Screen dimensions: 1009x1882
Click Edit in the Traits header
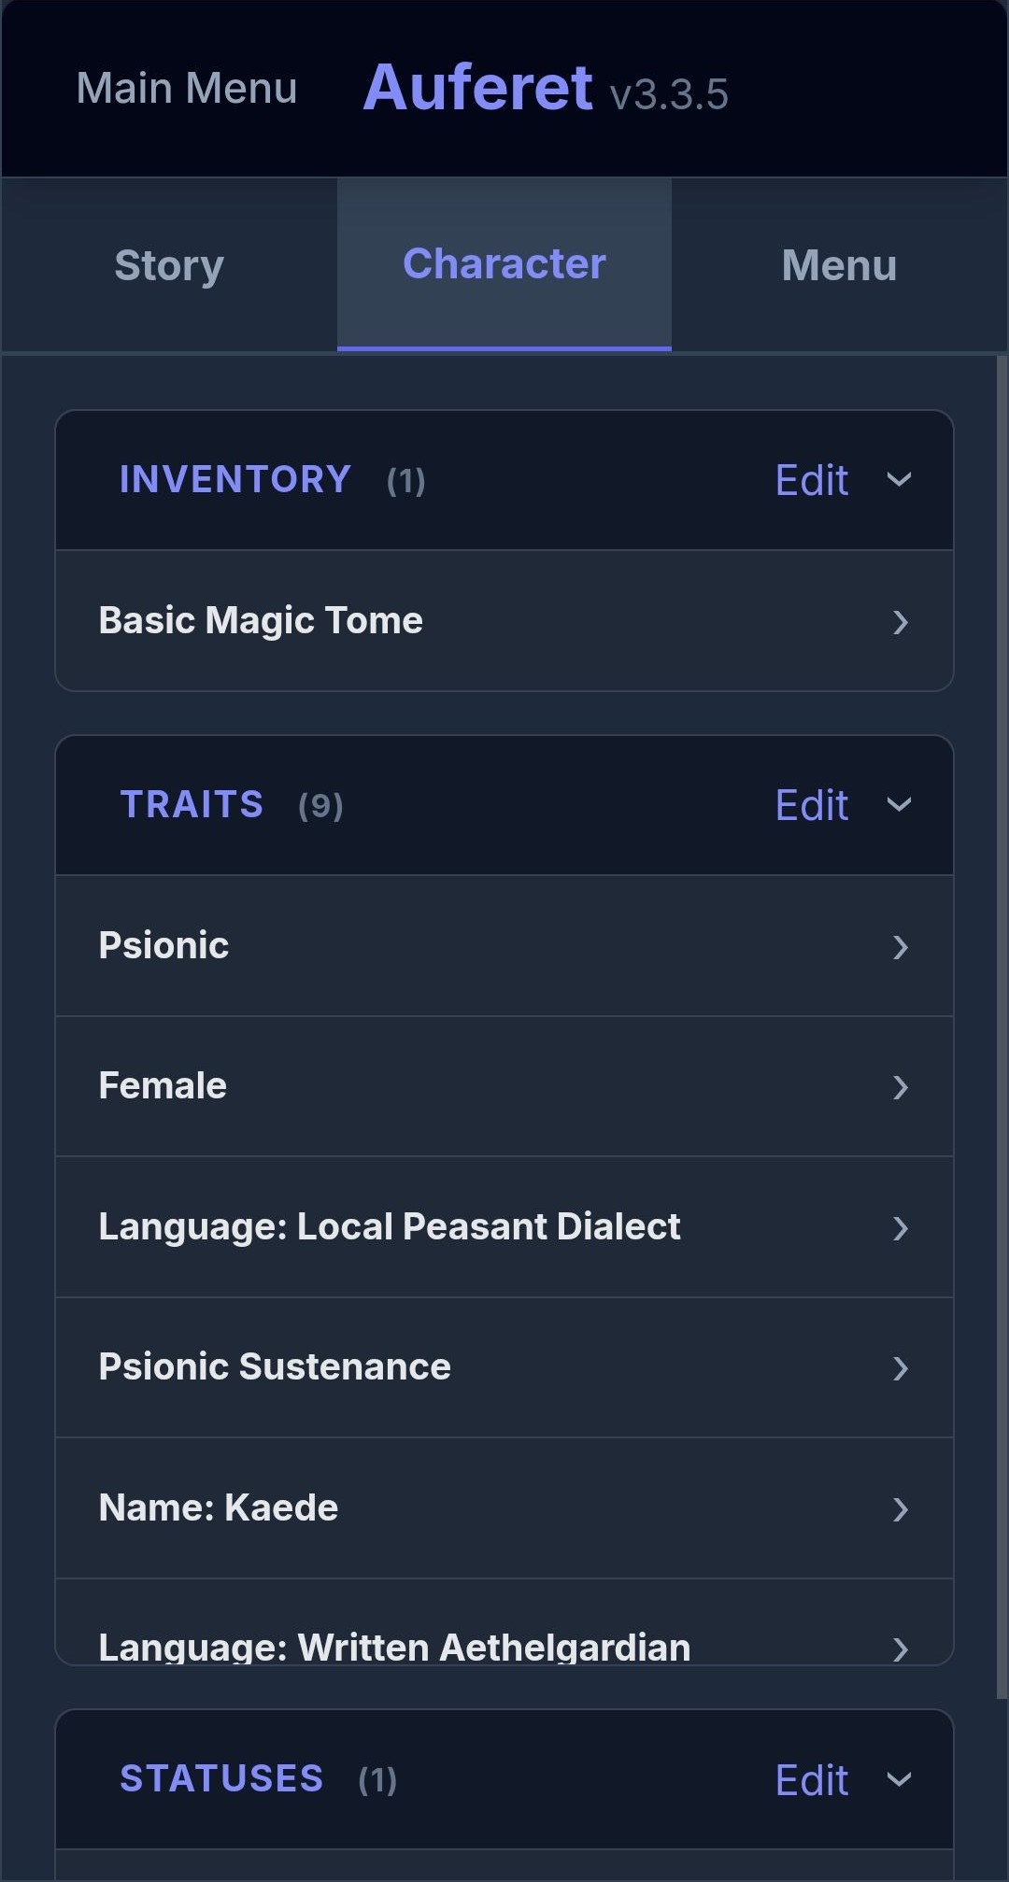click(x=811, y=805)
